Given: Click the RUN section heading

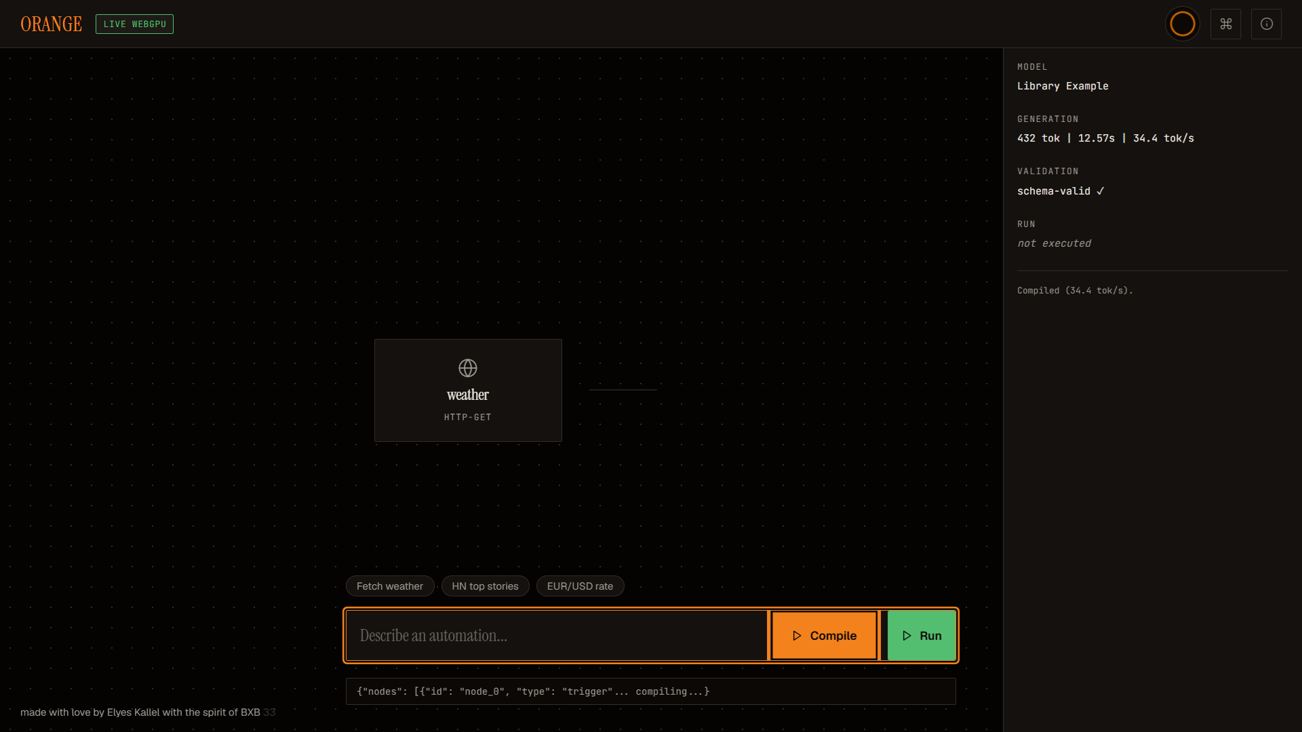Looking at the screenshot, I should pos(1026,224).
